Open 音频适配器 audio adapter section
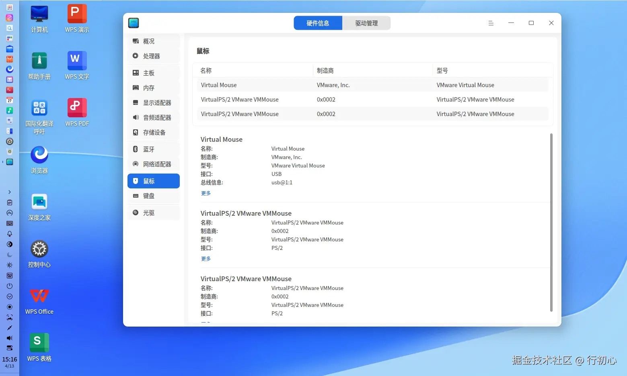 pyautogui.click(x=154, y=117)
